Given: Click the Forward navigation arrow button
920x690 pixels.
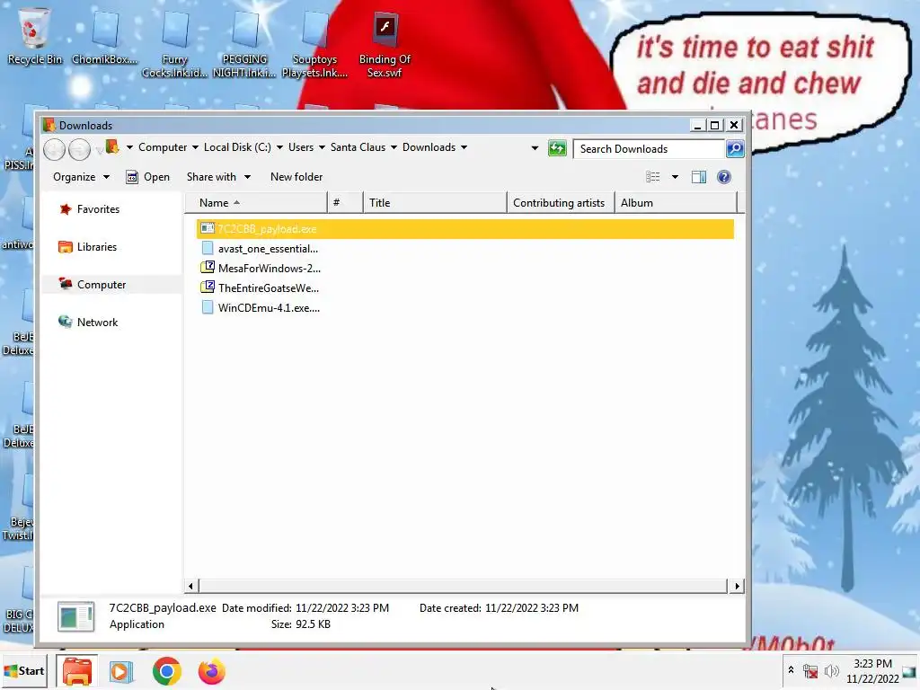Looking at the screenshot, I should click(79, 149).
